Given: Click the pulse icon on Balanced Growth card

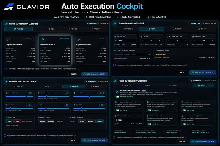Looking at the screenshot, I should pyautogui.click(x=43, y=40).
